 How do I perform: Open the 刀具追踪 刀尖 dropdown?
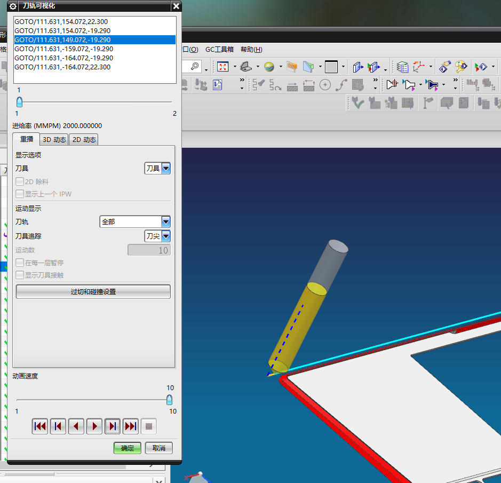157,236
